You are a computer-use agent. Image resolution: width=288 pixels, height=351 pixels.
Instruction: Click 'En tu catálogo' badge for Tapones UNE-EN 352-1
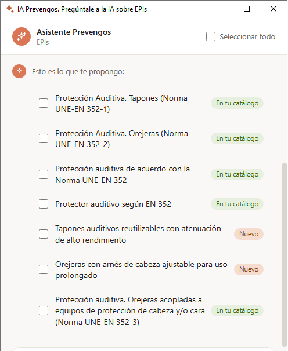[x=237, y=103]
